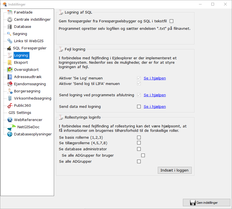Click the Faneblade icon in sidebar
Screen dimensions: 232x209
coord(10,12)
